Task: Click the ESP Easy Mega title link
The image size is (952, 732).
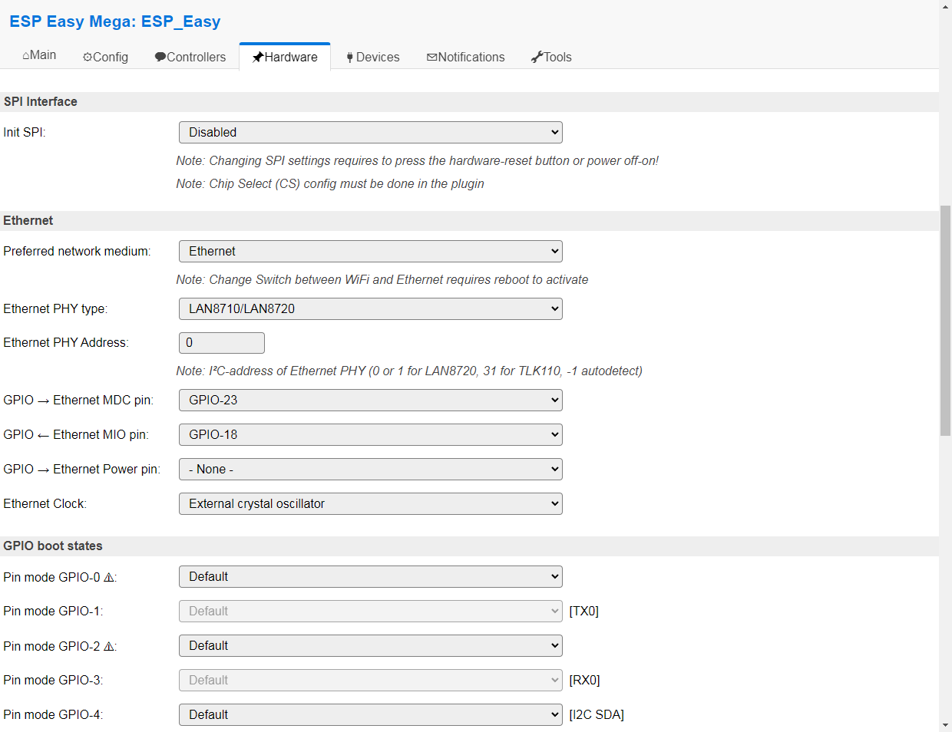Action: 115,21
